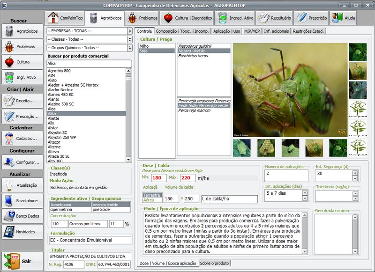Click the Buscar por produto comercial field
375x272 pixels.
(x=89, y=64)
